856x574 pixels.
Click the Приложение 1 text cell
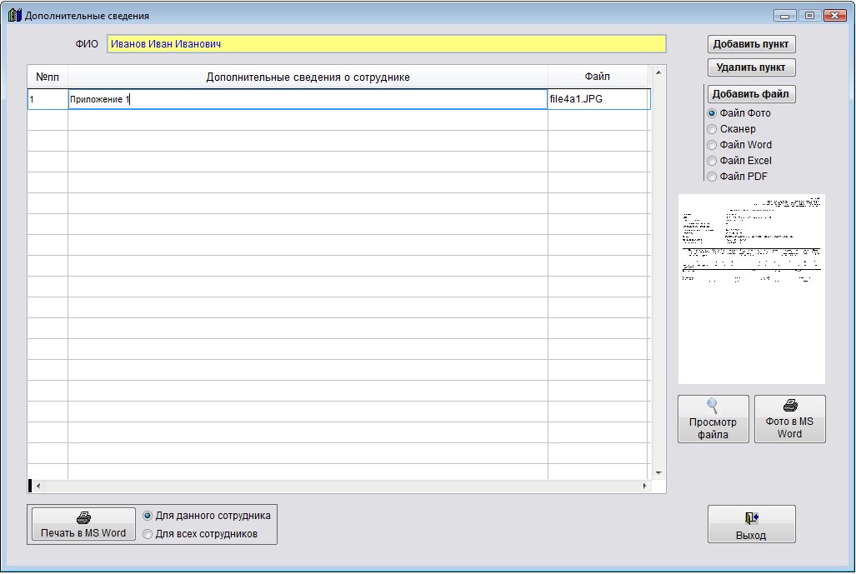tap(308, 99)
